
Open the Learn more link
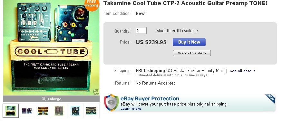[x=131, y=108]
